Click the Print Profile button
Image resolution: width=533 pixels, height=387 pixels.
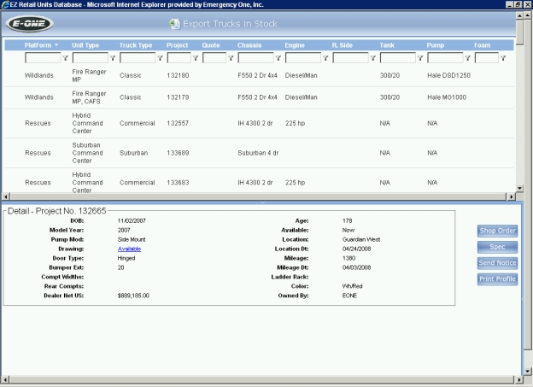click(x=497, y=279)
